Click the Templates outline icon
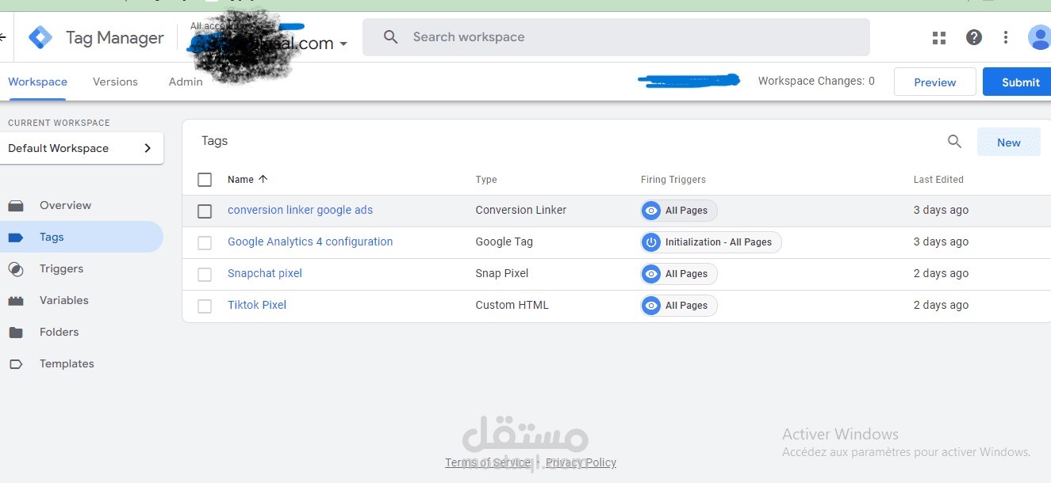Viewport: 1051px width, 483px height. (x=16, y=364)
